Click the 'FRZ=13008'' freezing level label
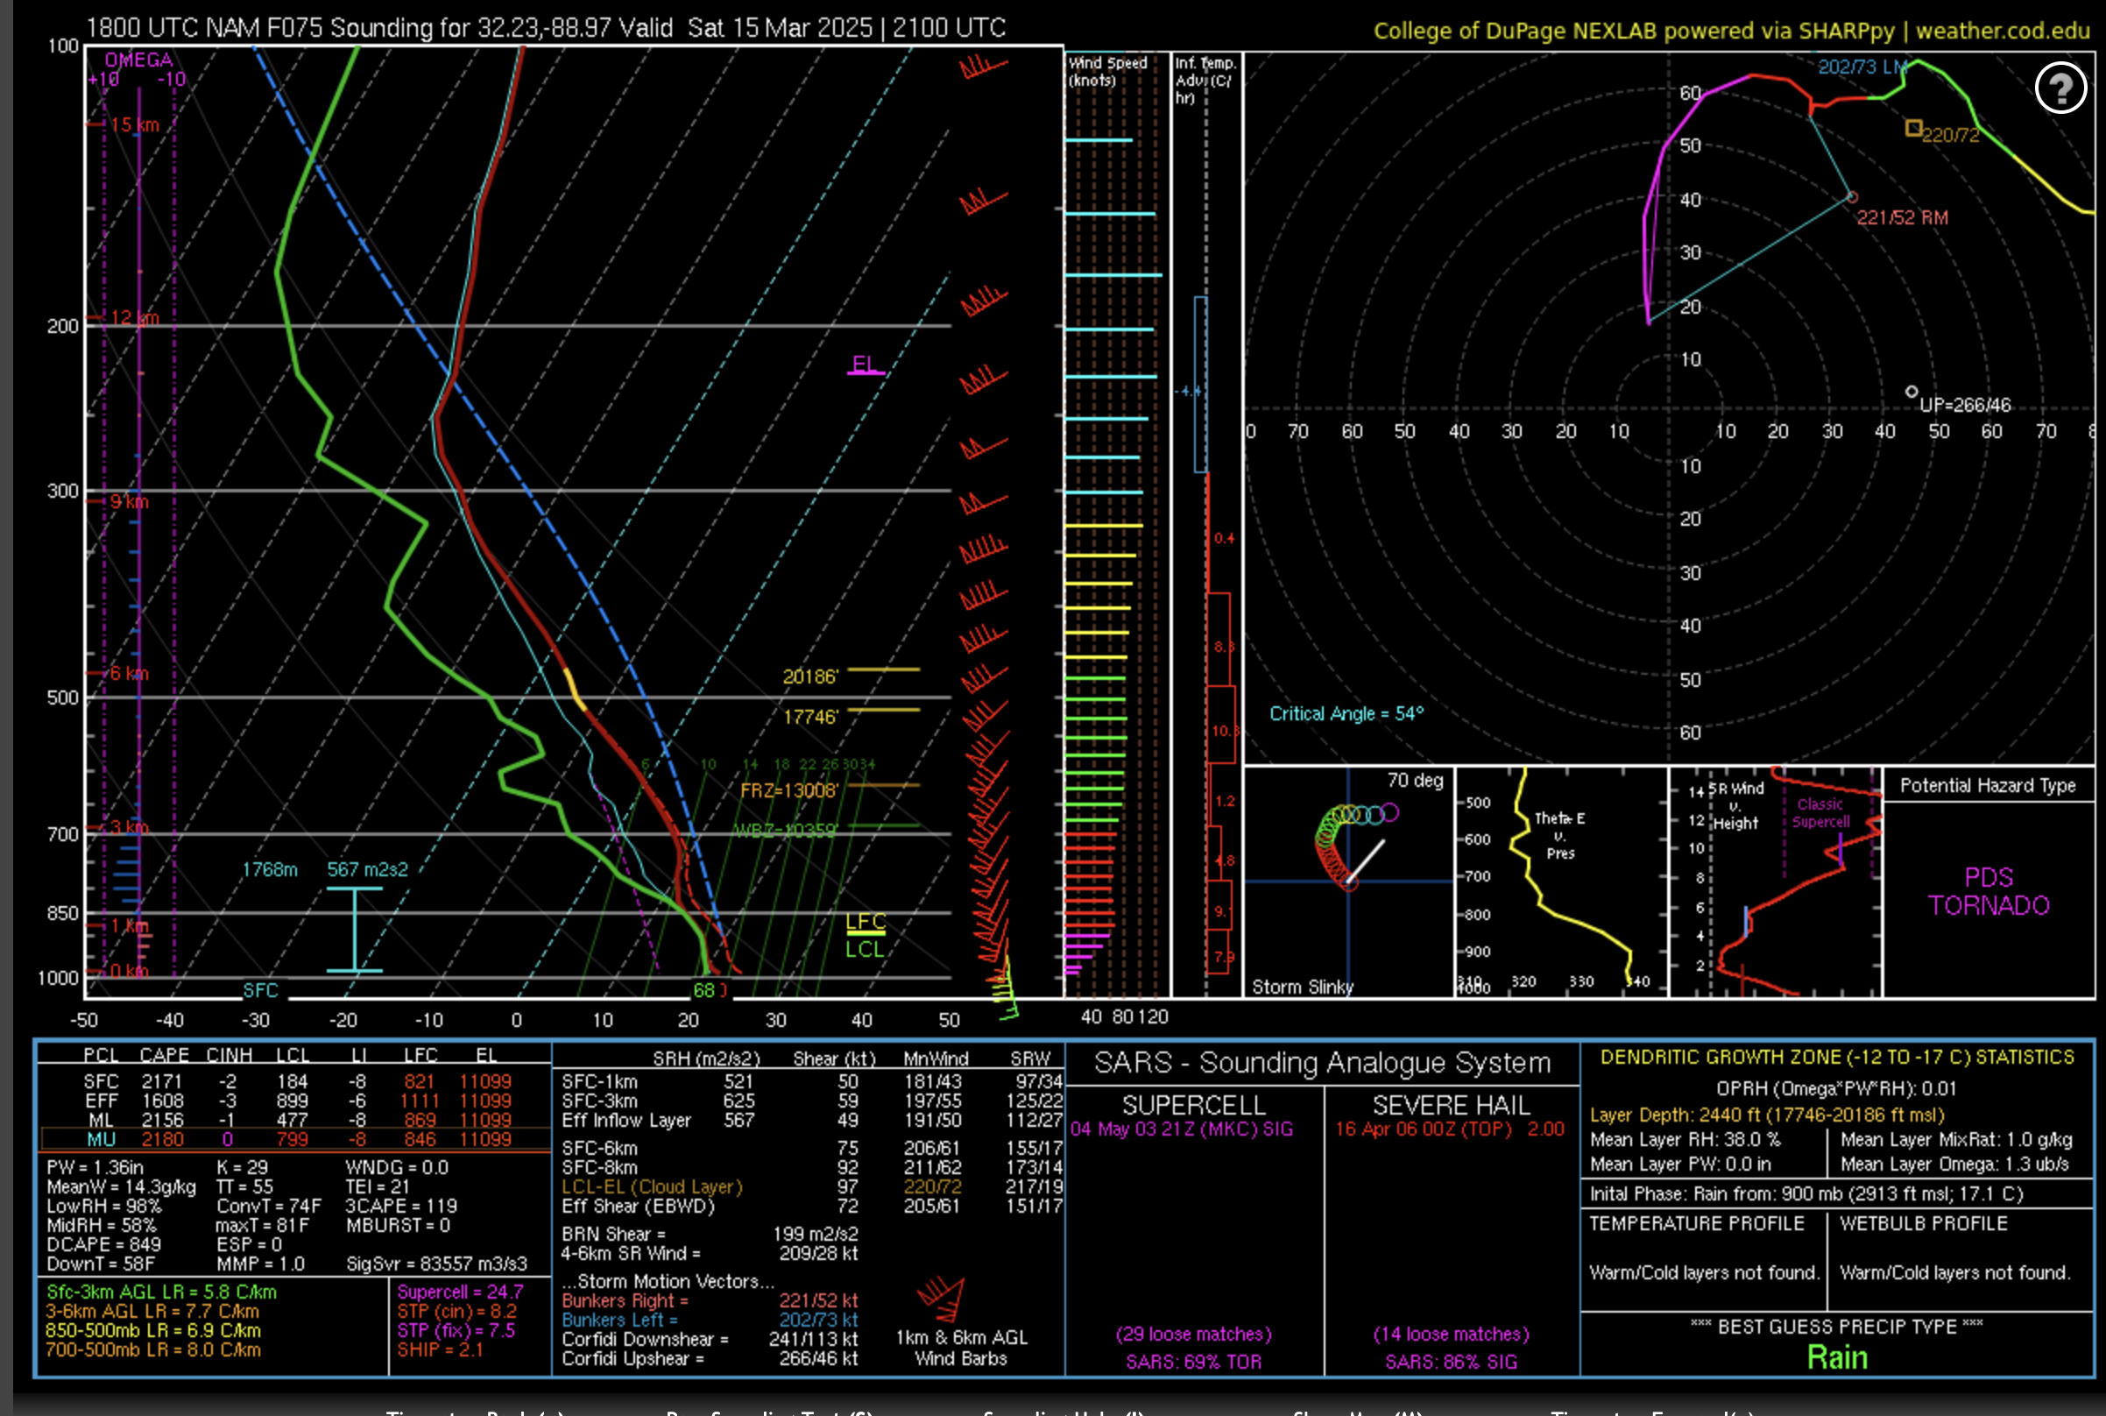 [789, 791]
